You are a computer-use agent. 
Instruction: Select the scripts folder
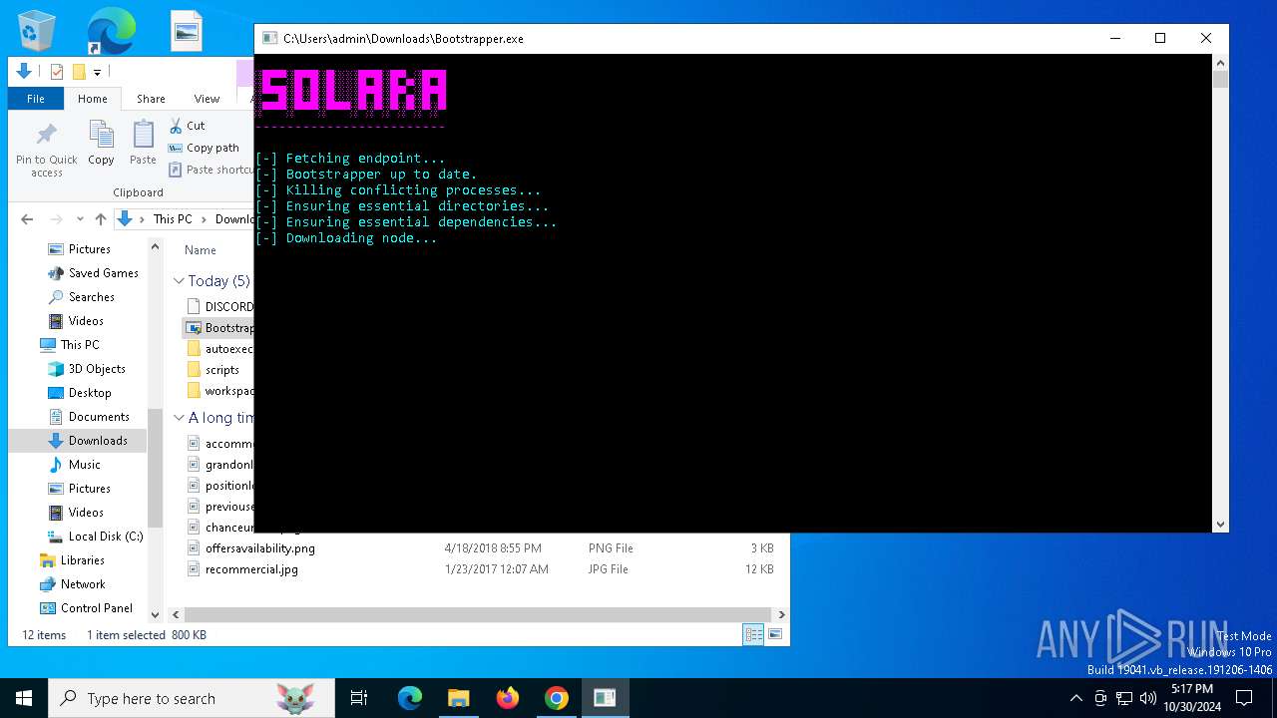(213, 370)
